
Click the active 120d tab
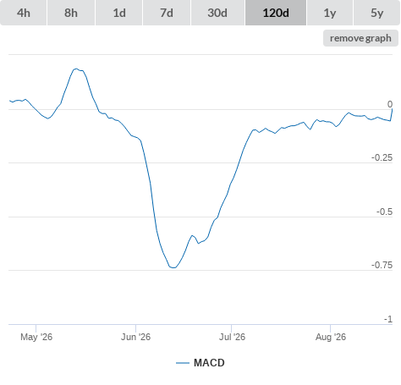point(276,13)
